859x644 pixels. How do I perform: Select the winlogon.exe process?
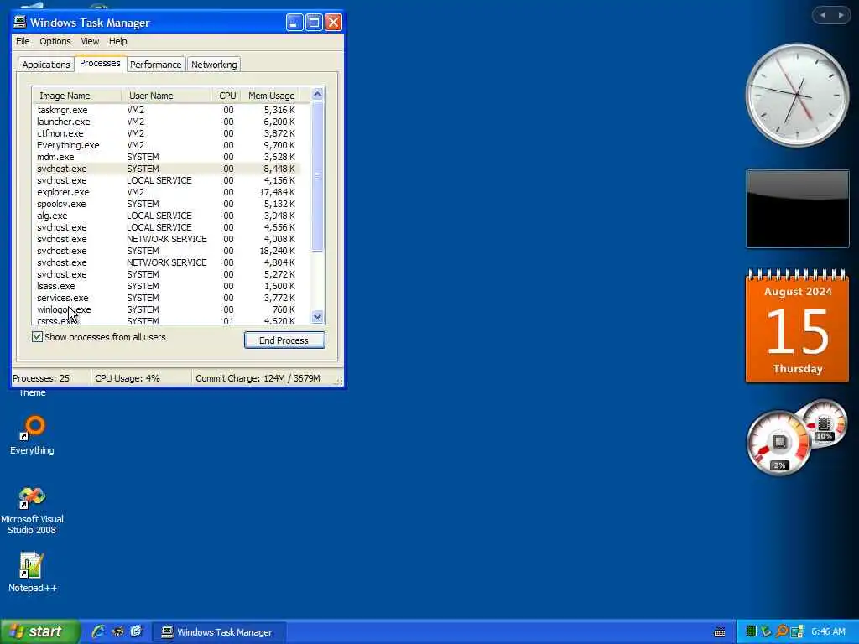[167, 309]
